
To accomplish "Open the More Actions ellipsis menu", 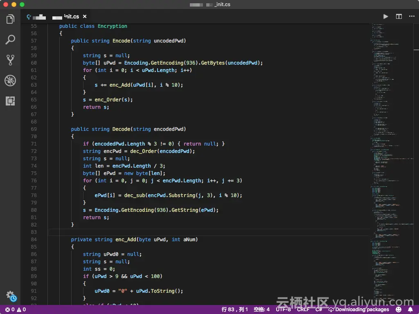I will tap(412, 16).
